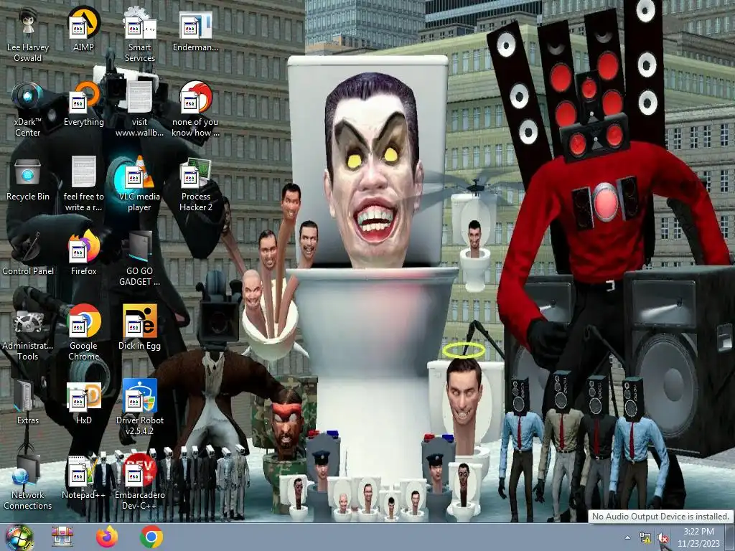Open Network Connections from the desktop
735x551 pixels.
tap(28, 483)
